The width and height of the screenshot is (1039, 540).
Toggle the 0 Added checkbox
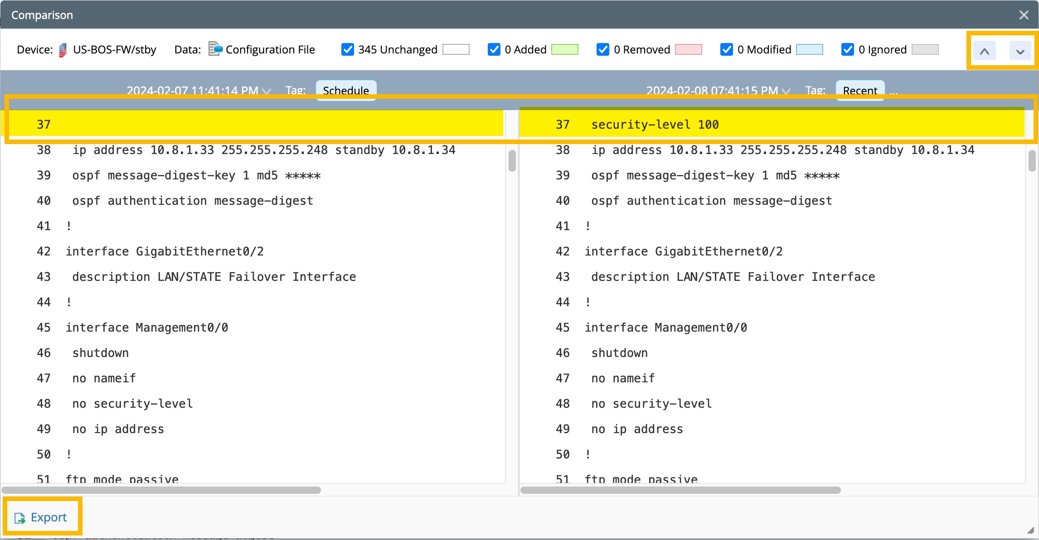tap(494, 49)
